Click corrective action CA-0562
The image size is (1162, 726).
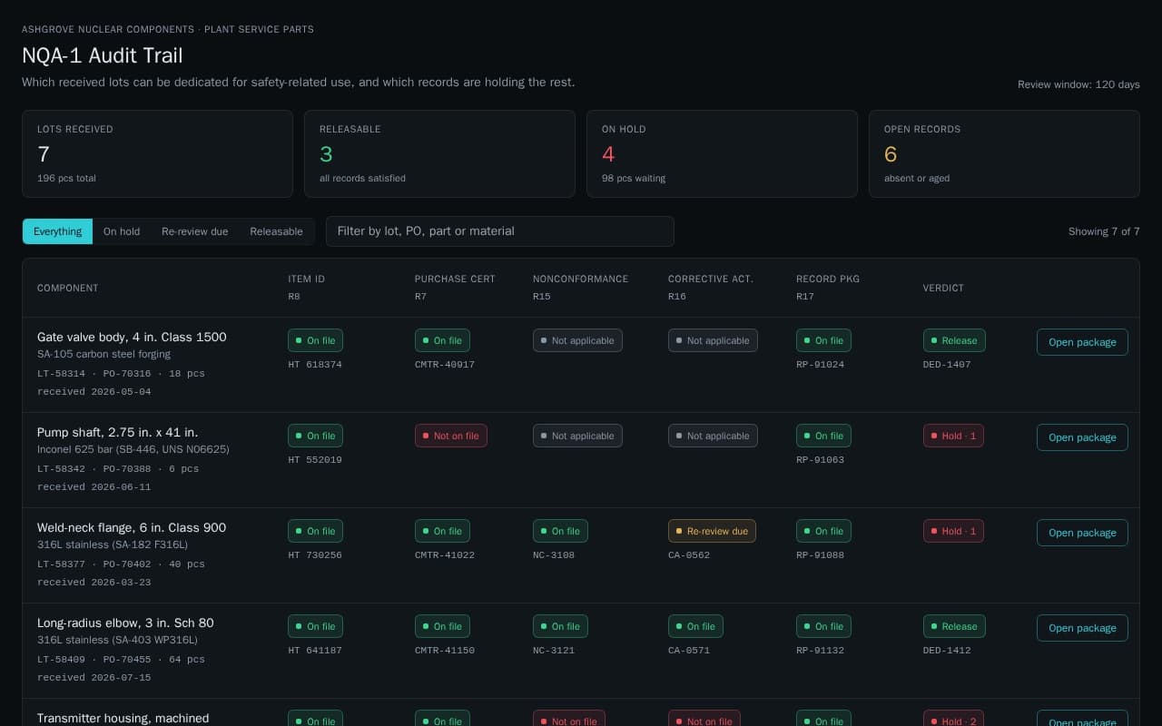pos(689,554)
